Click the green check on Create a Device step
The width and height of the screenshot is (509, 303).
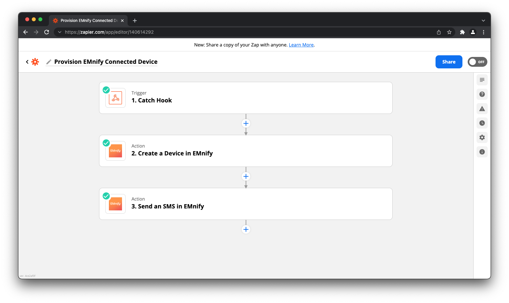tap(106, 143)
